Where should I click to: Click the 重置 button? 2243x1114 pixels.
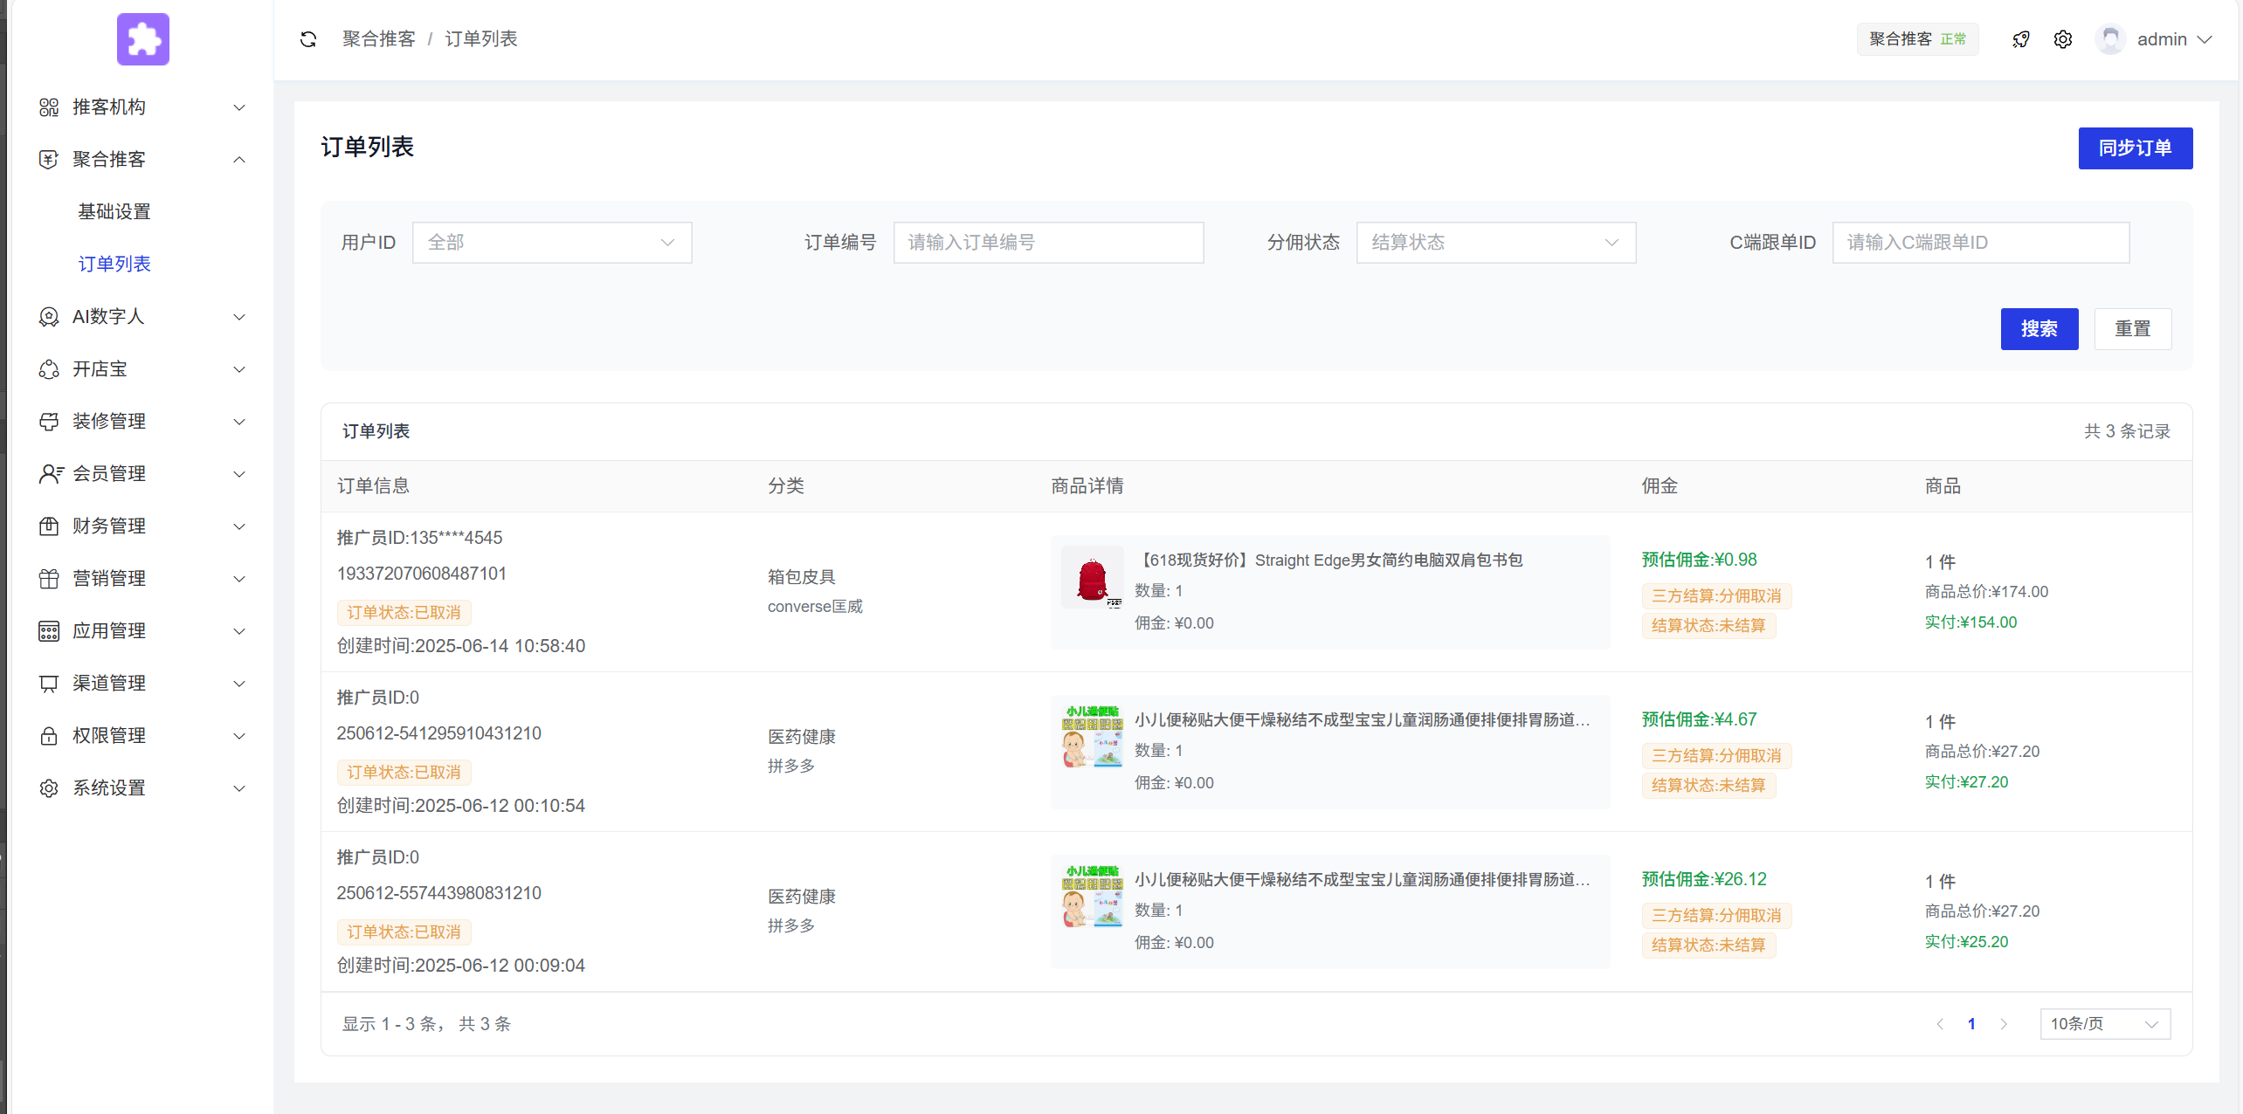[2132, 329]
